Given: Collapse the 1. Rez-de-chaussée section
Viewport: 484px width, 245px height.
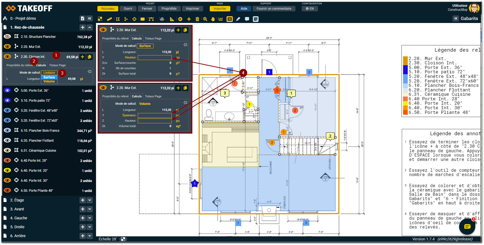Looking at the screenshot, I should [90, 27].
